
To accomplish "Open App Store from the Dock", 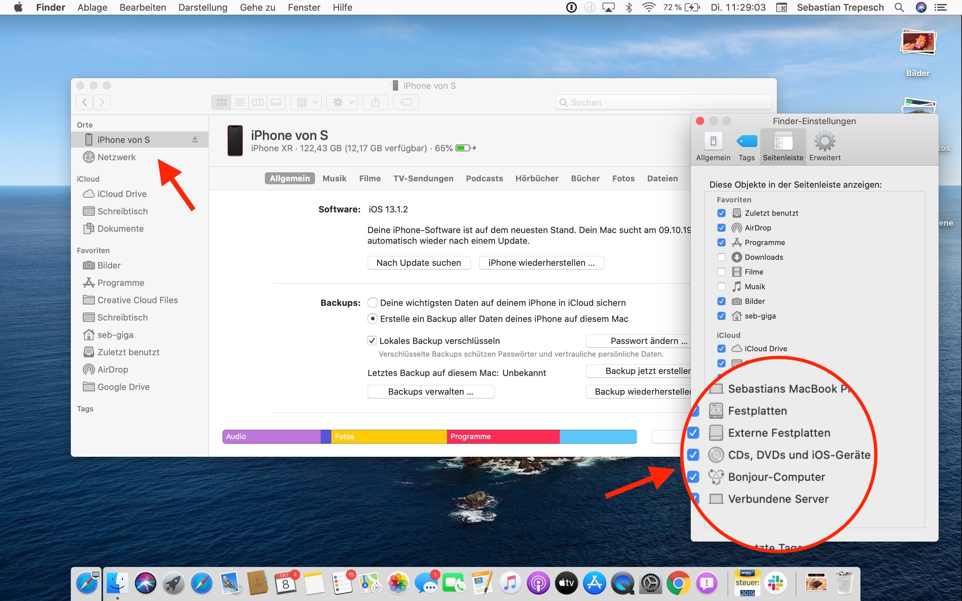I will click(x=594, y=583).
